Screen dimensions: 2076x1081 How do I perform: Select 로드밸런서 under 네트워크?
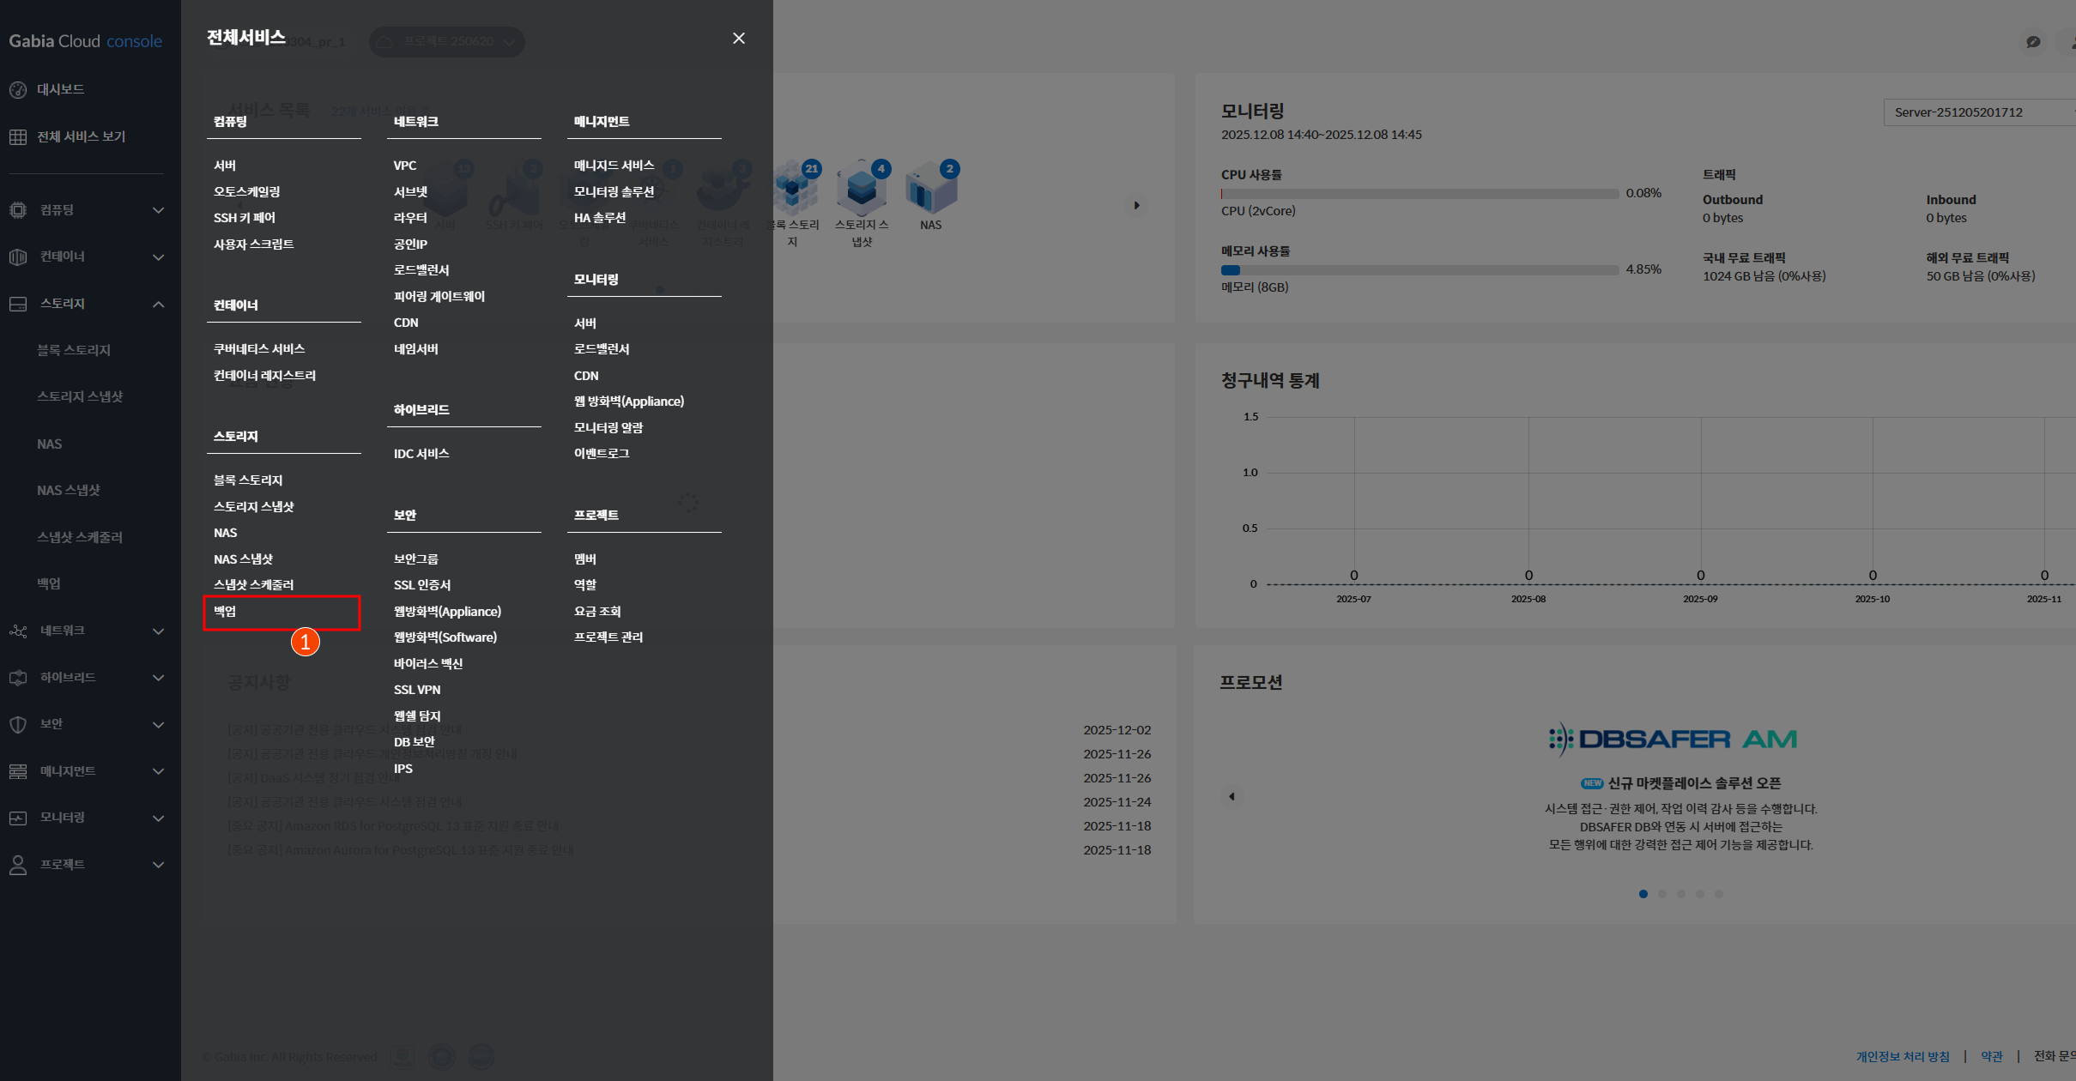coord(421,270)
